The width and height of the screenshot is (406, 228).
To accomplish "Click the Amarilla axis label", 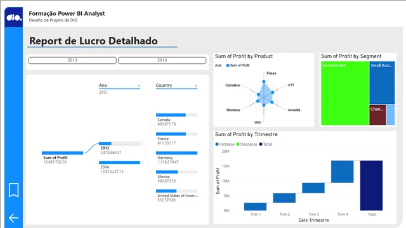I will click(x=294, y=110).
